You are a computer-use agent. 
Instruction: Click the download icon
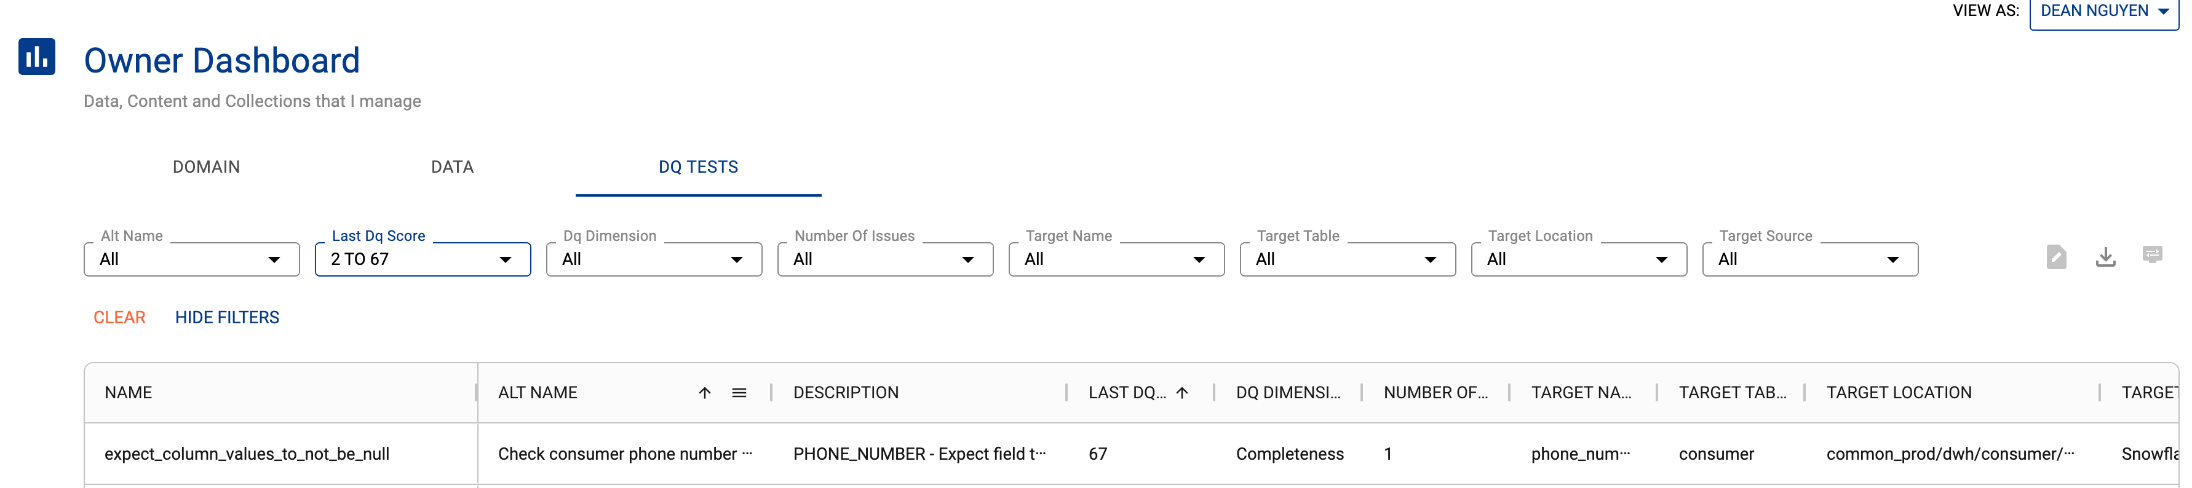[2105, 257]
